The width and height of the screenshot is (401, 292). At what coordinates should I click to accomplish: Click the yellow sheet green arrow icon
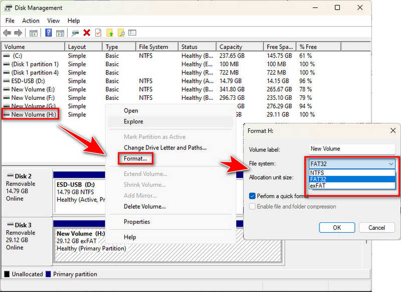(110, 33)
